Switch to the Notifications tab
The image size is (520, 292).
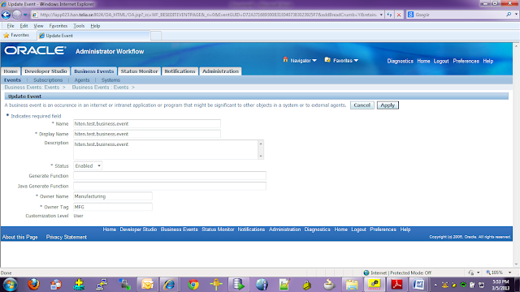(x=180, y=71)
